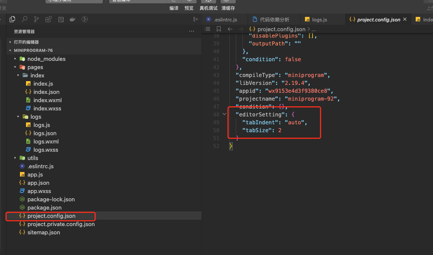Open the Explorer more options ellipsis
The height and width of the screenshot is (255, 433).
(192, 32)
